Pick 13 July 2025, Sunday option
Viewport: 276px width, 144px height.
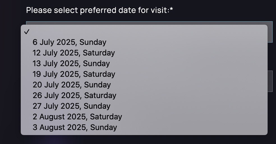click(x=71, y=64)
